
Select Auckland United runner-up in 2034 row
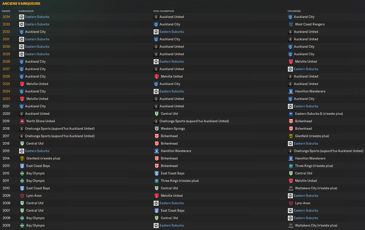coord(172,17)
